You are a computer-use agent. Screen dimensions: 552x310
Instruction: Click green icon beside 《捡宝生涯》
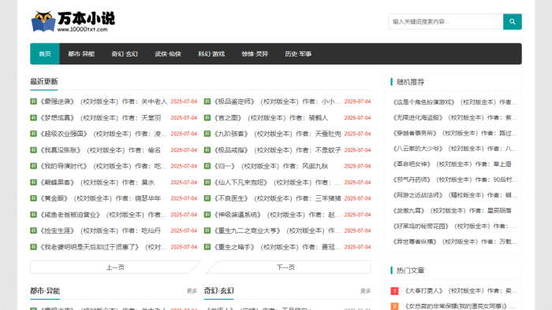point(33,231)
